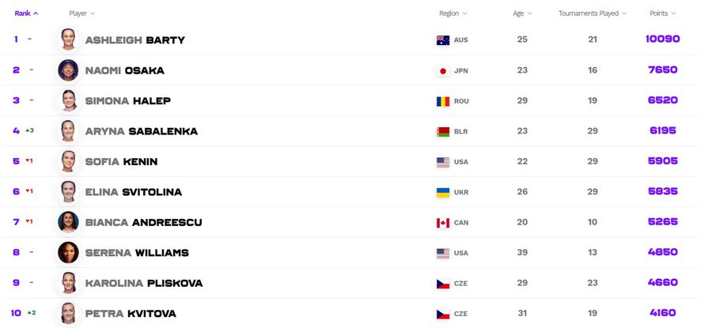
Task: Click Sabalenka's green up-arrow rank change
Action: (x=29, y=130)
